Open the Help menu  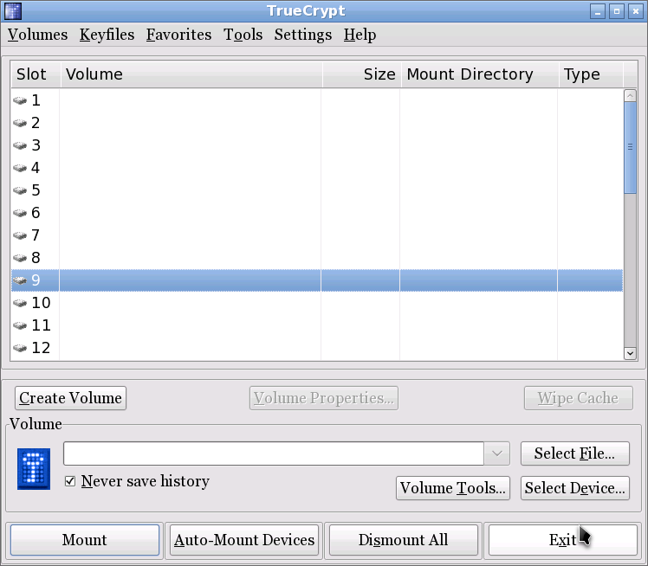[360, 35]
